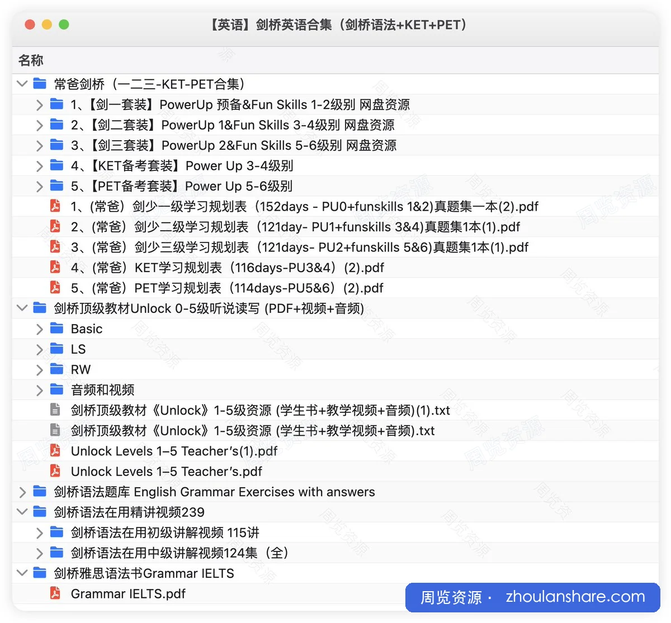Expand the LS folder chevron
Screen dimensions: 671x623
point(39,349)
